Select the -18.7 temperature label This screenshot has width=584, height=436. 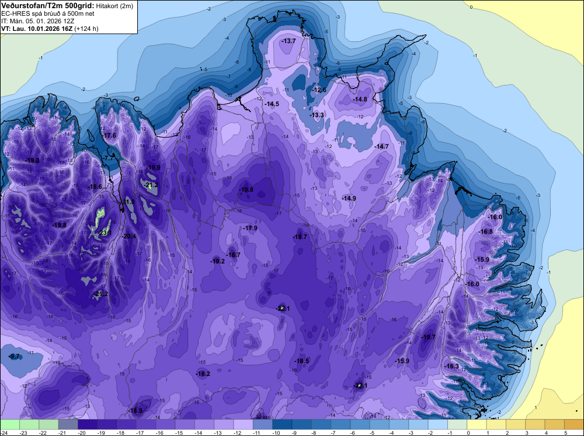click(233, 255)
